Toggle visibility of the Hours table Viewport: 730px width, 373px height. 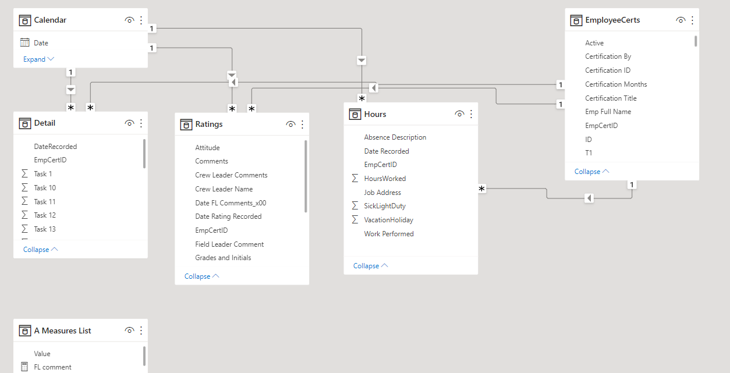pyautogui.click(x=459, y=115)
